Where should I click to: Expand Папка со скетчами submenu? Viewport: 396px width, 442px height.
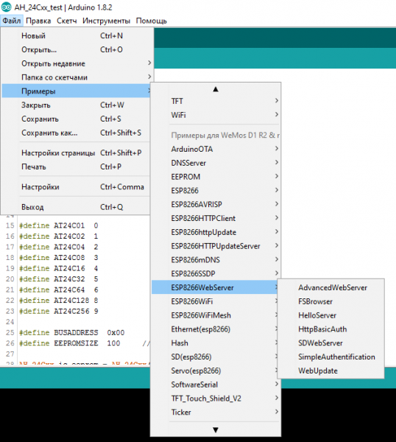(x=76, y=77)
